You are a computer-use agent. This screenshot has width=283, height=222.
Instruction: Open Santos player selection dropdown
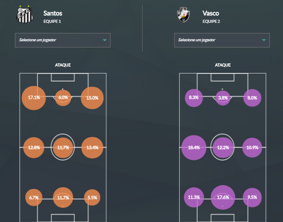[63, 40]
